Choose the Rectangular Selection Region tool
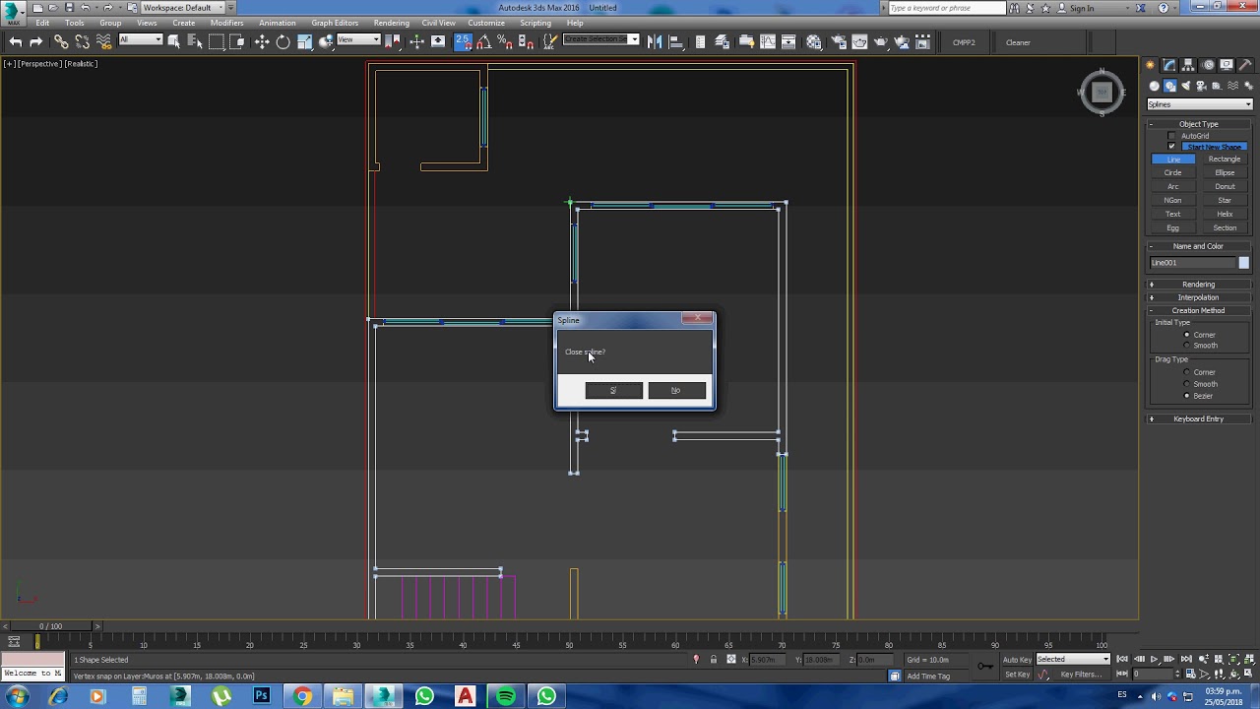The height and width of the screenshot is (709, 1260). click(x=217, y=41)
